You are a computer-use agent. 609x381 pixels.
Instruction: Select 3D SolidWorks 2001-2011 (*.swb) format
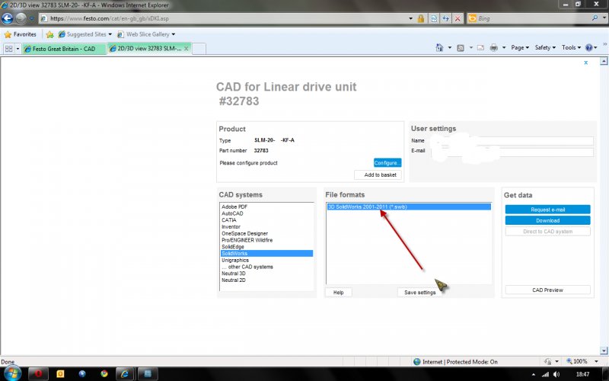(409, 207)
